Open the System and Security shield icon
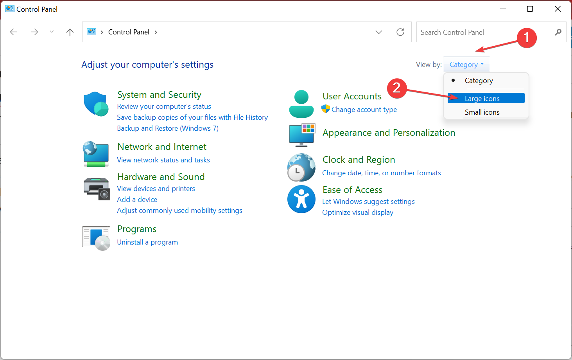 (x=96, y=104)
